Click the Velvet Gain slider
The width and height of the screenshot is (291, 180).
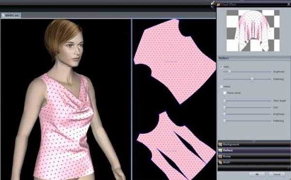pos(247,108)
